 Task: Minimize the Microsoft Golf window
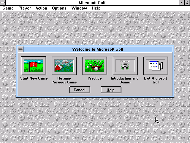pyautogui.click(x=181, y=3)
